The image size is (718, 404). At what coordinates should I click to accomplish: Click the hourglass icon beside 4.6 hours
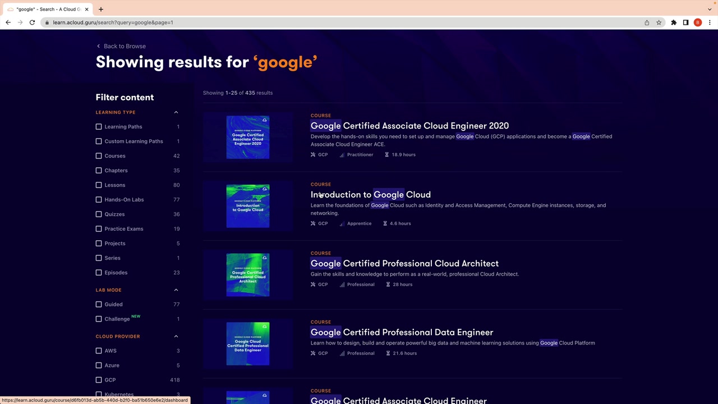pos(385,223)
